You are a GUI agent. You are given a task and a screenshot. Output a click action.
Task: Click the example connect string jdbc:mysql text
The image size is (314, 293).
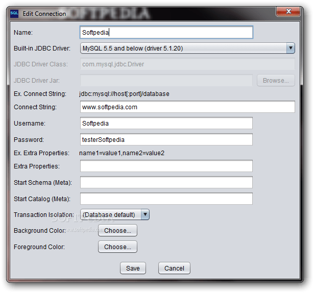coord(124,94)
